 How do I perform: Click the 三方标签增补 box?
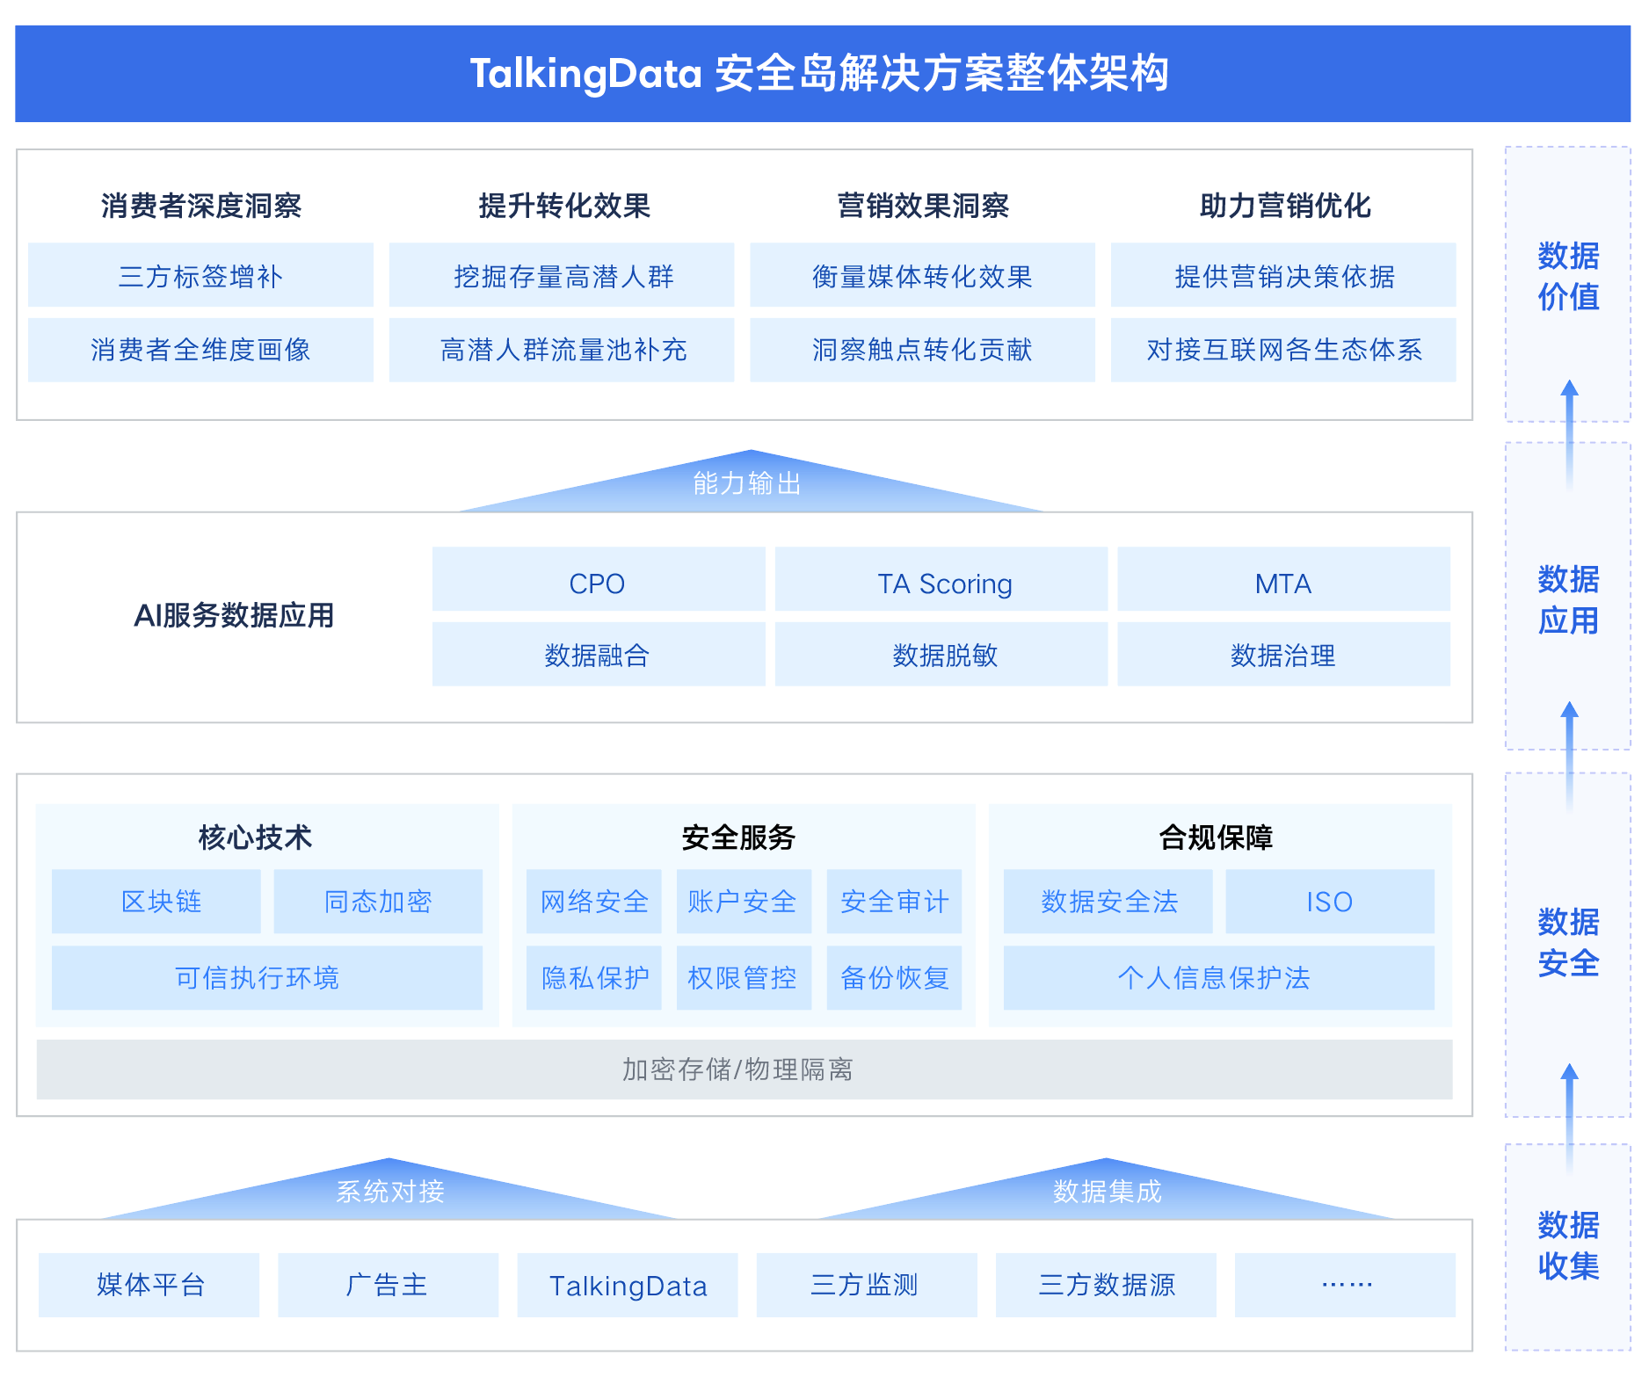tap(200, 275)
